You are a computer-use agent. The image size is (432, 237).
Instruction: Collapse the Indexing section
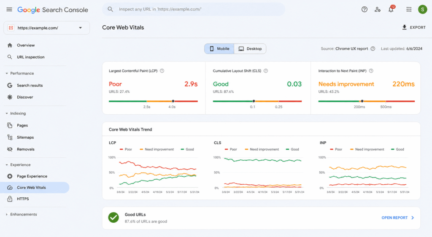[7, 113]
